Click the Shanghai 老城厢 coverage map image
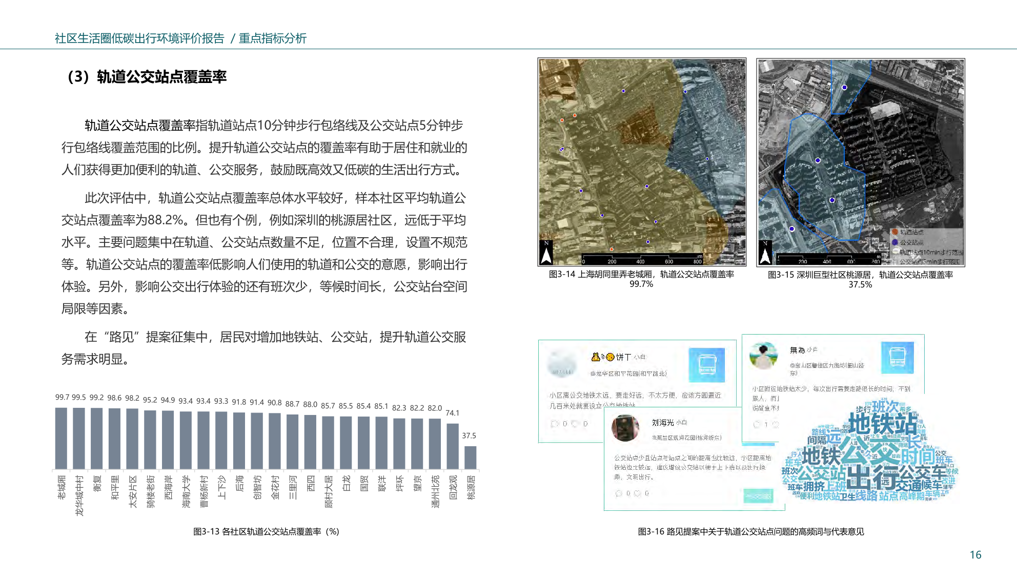The width and height of the screenshot is (1017, 581). [642, 162]
